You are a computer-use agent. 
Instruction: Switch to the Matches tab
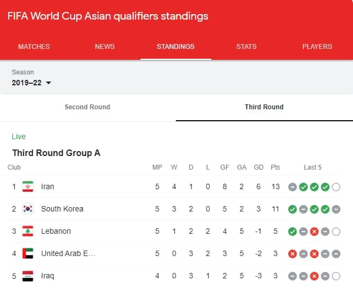click(34, 47)
